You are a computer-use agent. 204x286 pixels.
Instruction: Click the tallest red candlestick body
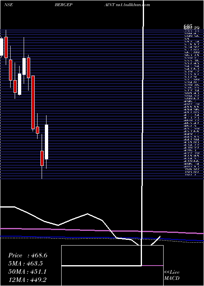tap(33, 102)
